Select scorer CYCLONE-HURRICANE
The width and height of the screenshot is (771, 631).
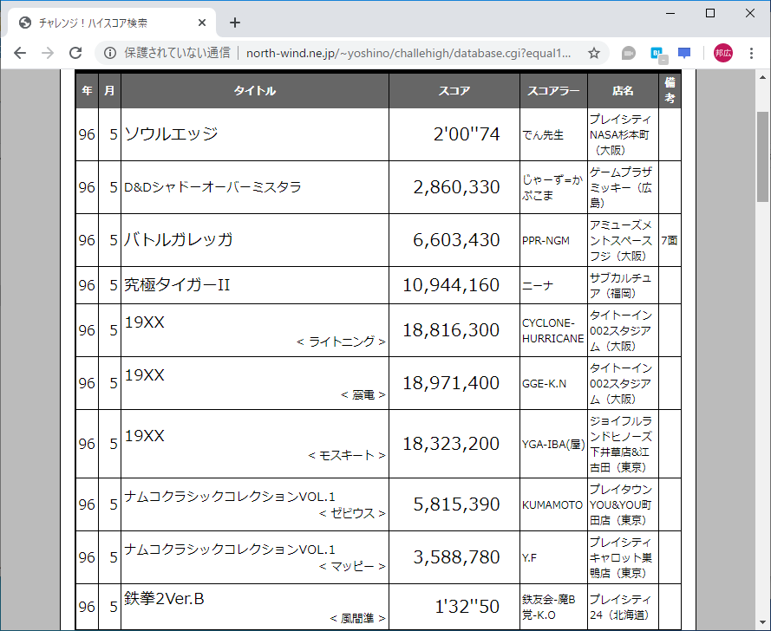[x=553, y=331]
